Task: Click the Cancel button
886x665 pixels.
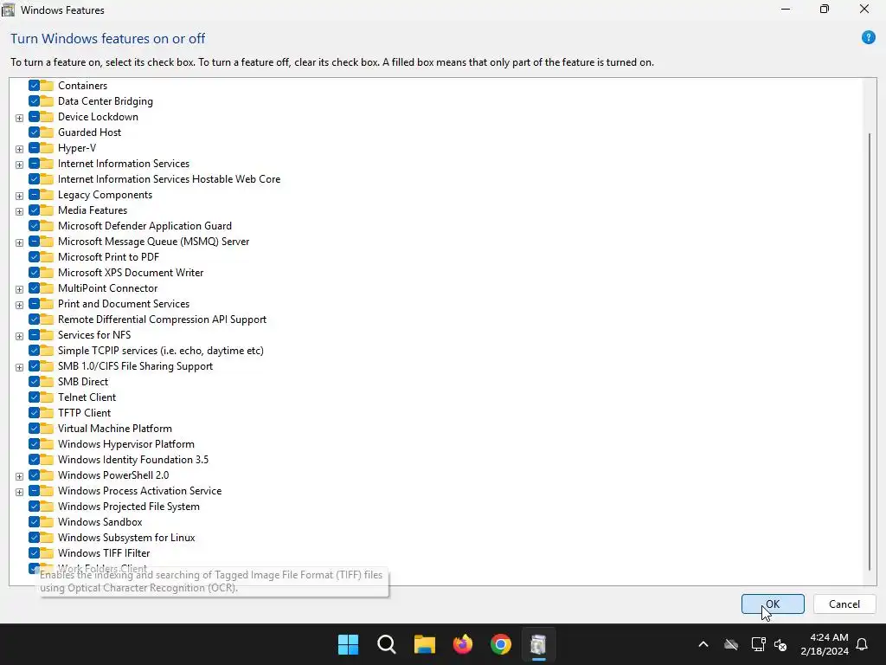Action: 844,604
